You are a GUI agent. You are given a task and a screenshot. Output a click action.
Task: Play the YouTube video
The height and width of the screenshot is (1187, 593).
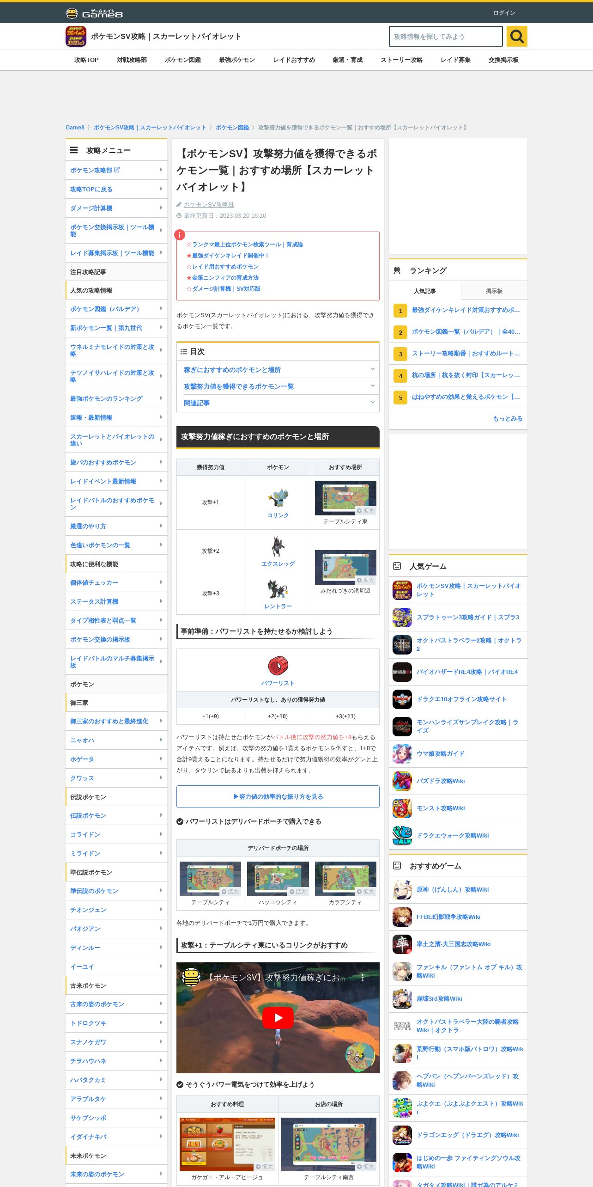pos(278,1018)
